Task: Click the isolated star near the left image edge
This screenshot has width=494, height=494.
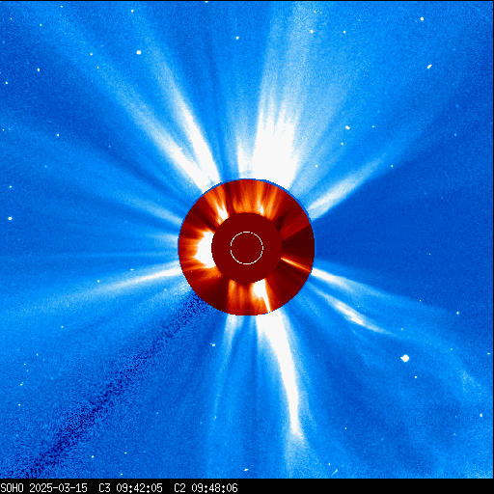Action: (x=10, y=219)
